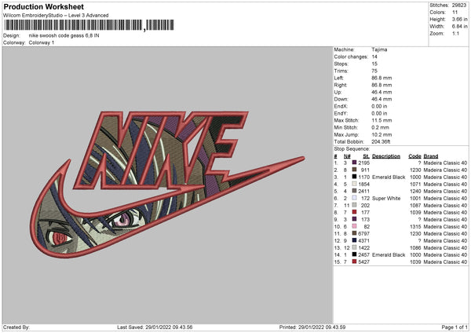Click the Production Worksheet title
The image size is (471, 333).
click(x=44, y=6)
